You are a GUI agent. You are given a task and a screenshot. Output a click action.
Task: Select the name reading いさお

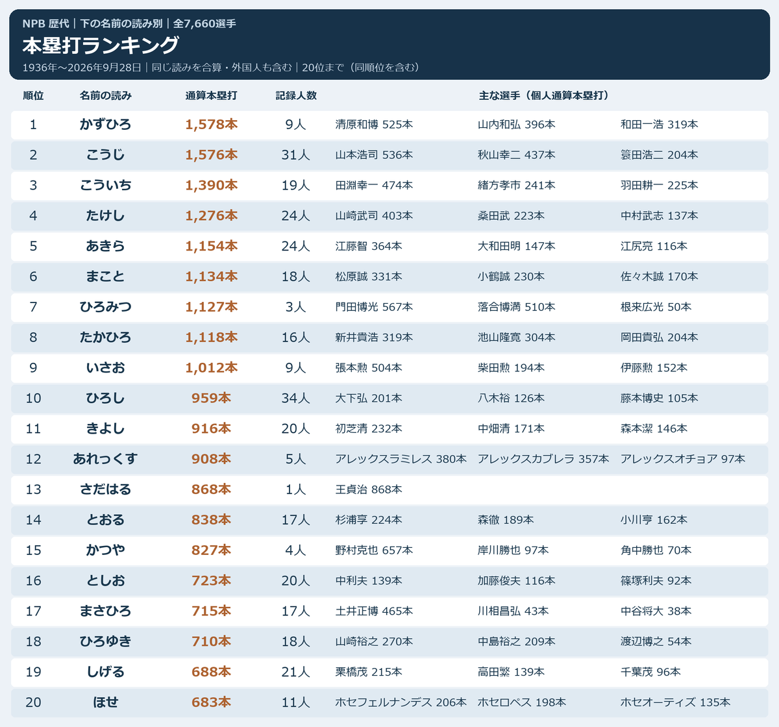(x=106, y=368)
